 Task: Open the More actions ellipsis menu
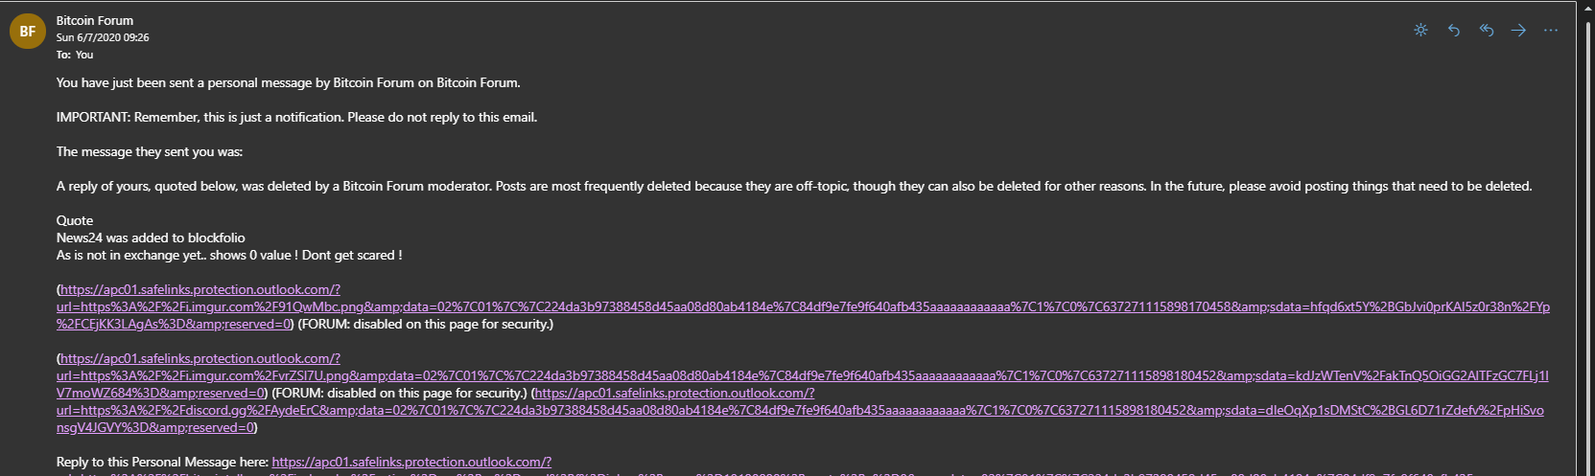(1551, 30)
